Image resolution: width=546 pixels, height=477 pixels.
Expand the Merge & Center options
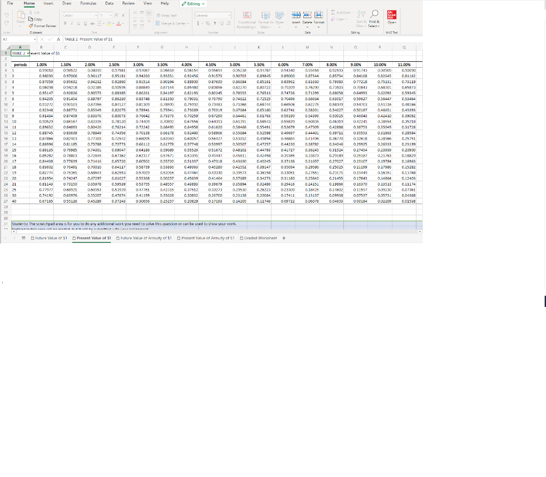click(188, 23)
